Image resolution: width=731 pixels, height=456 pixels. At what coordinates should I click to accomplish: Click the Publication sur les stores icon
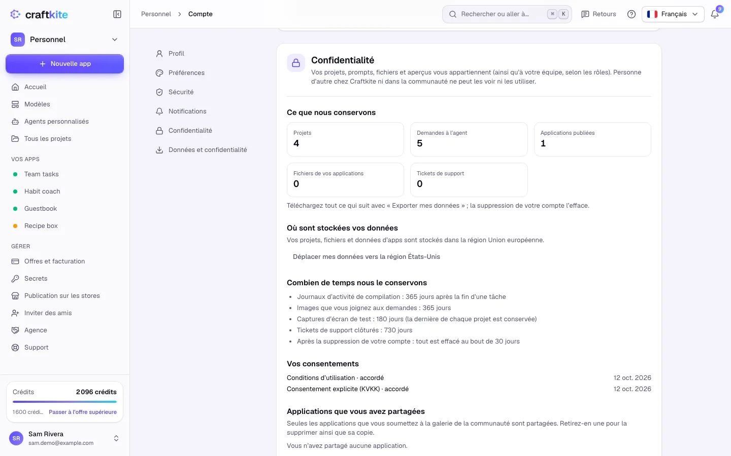pyautogui.click(x=15, y=296)
